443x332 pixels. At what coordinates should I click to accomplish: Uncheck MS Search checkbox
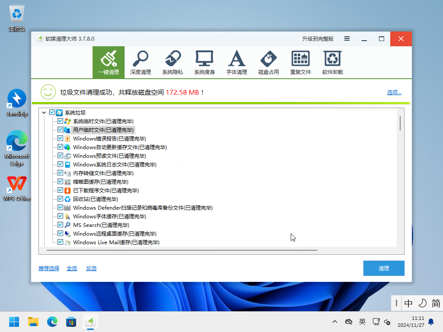coord(60,225)
